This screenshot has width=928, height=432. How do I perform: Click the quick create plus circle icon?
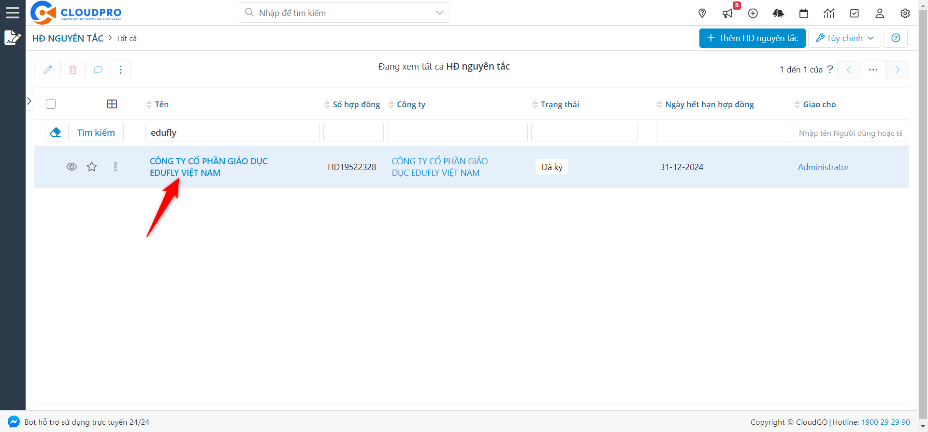pos(753,13)
